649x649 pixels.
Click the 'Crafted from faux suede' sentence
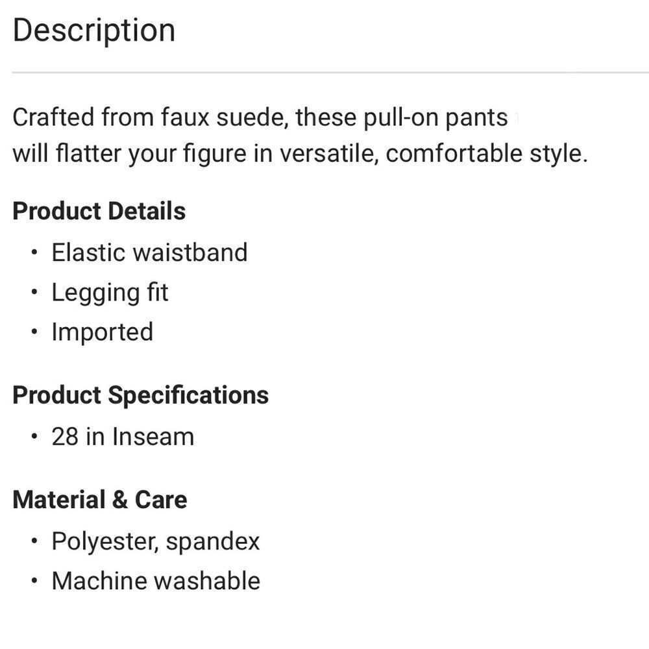(x=260, y=117)
